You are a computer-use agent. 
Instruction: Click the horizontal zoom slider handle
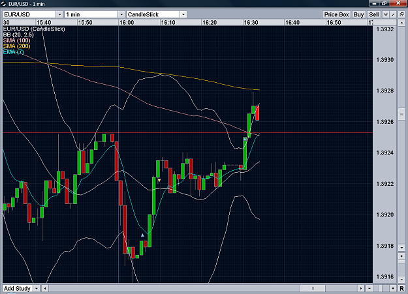[381, 288]
